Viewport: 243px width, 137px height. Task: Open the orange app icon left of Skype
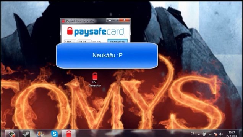tap(40, 134)
